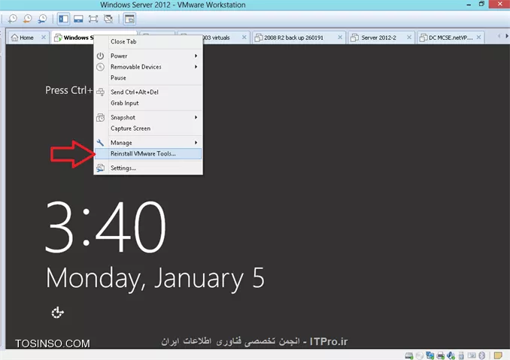Click the DC MCSE.netVP tab VM icon
Screen dimensions: 510x360
423,38
